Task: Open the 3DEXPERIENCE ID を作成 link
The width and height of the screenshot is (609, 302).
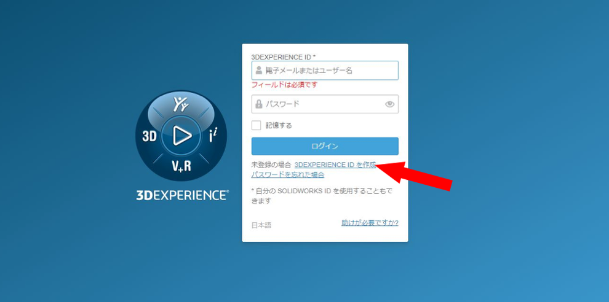Action: pos(335,165)
